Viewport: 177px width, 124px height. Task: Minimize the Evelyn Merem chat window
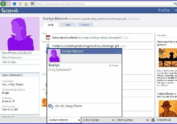click(x=118, y=52)
